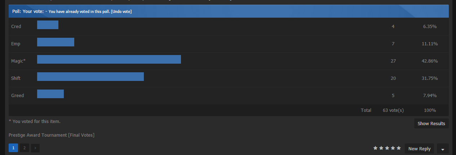Click the 42.86% percentage for Magic

430,61
